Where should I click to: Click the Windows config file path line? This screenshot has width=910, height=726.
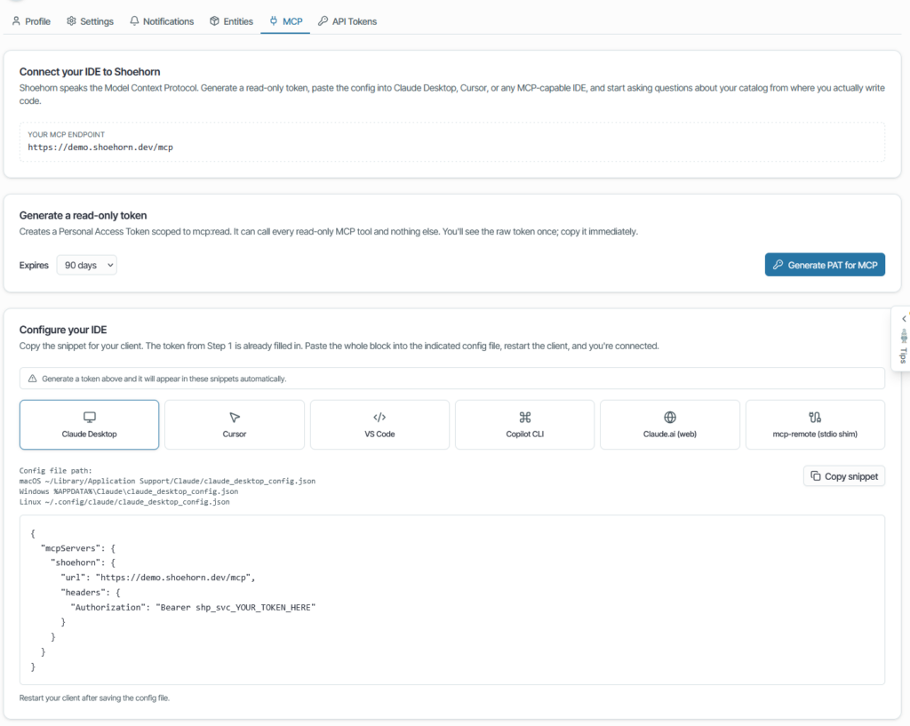(x=129, y=491)
